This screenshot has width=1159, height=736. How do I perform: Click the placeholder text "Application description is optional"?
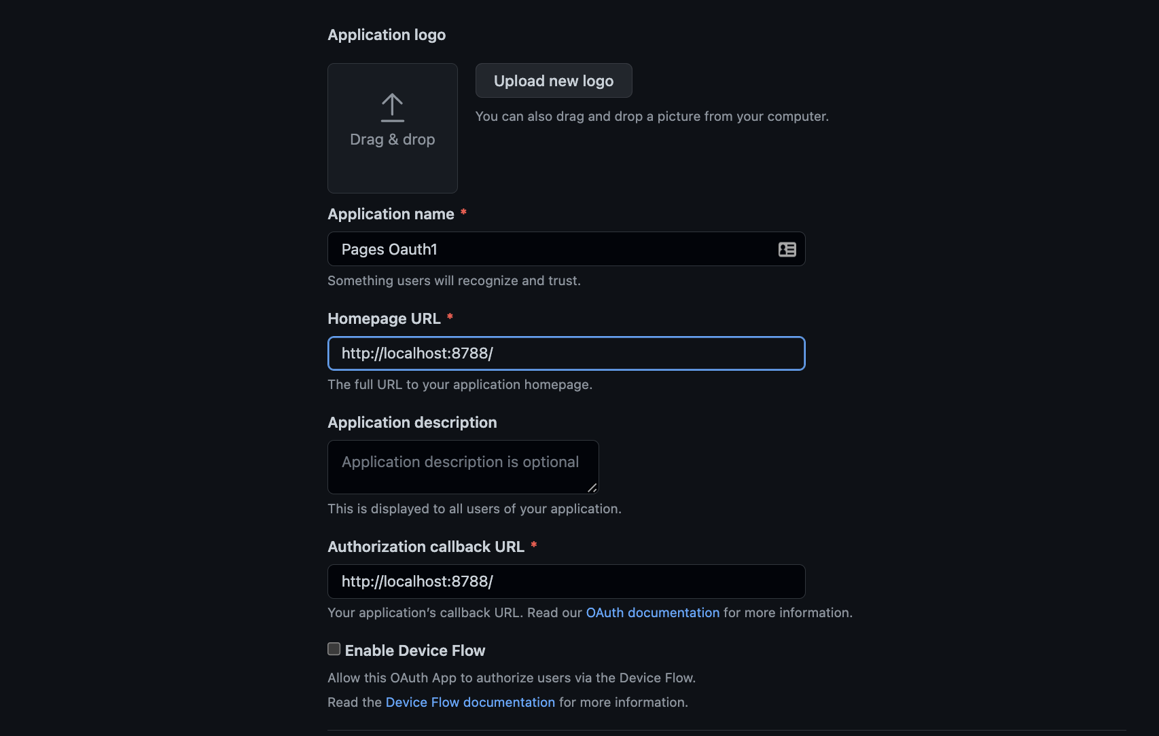459,462
